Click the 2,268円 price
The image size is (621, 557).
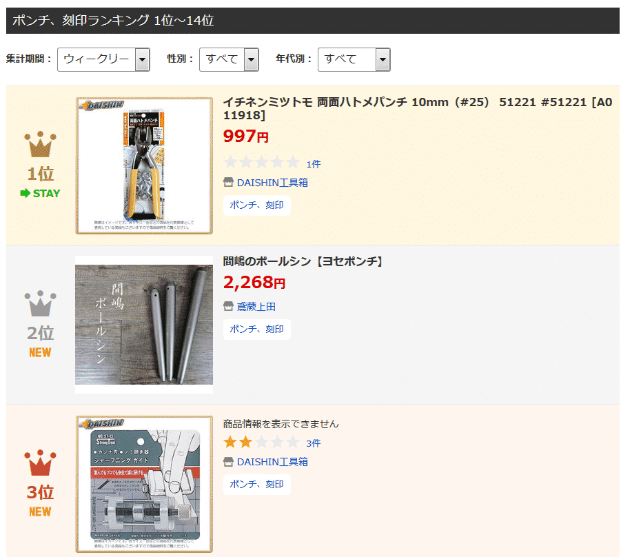(254, 283)
